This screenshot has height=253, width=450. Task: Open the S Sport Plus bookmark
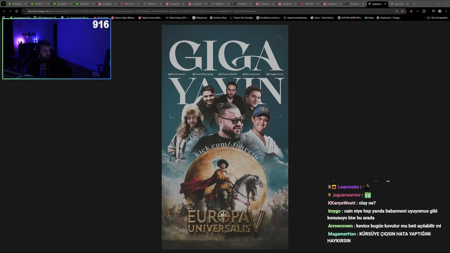coord(242,18)
